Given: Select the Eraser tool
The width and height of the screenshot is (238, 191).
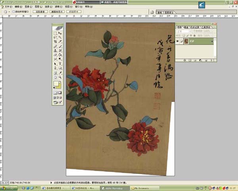Looking at the screenshot, I should coord(55,55).
